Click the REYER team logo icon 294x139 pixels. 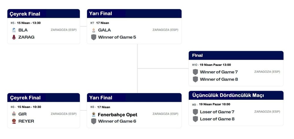(14, 121)
